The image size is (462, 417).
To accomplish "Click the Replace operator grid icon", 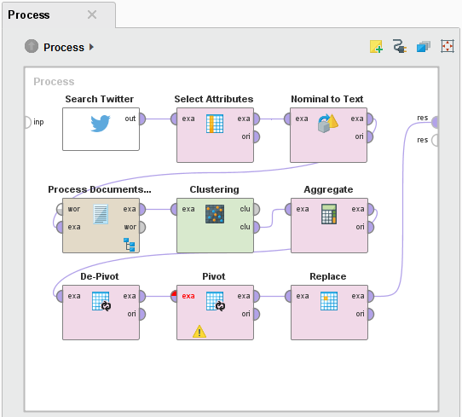I will 329,301.
